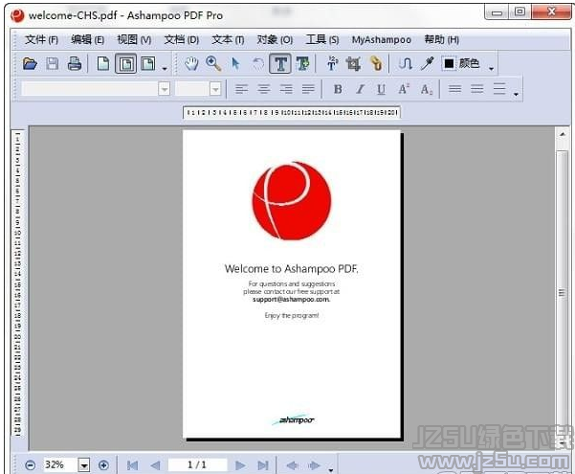
Task: Go to the first page
Action: (x=132, y=465)
